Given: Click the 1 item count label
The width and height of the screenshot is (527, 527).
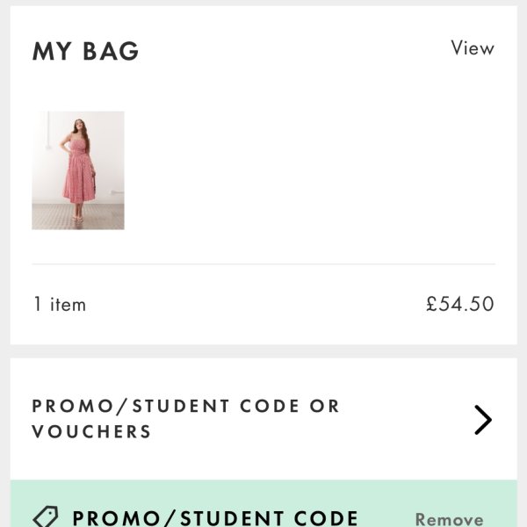Looking at the screenshot, I should point(60,305).
